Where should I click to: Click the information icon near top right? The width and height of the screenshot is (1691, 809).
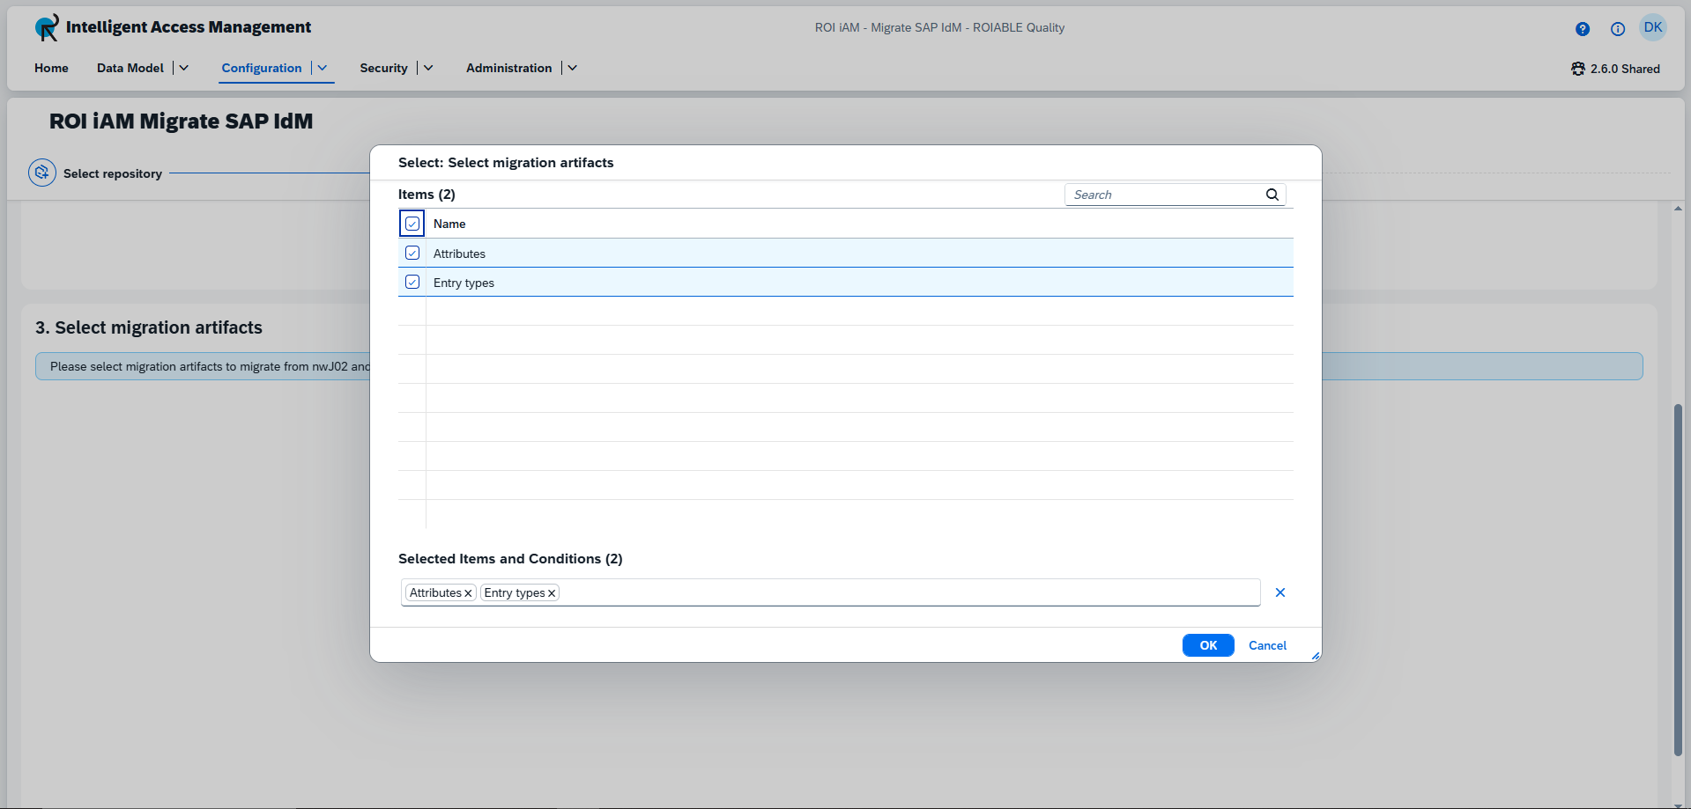(1618, 29)
